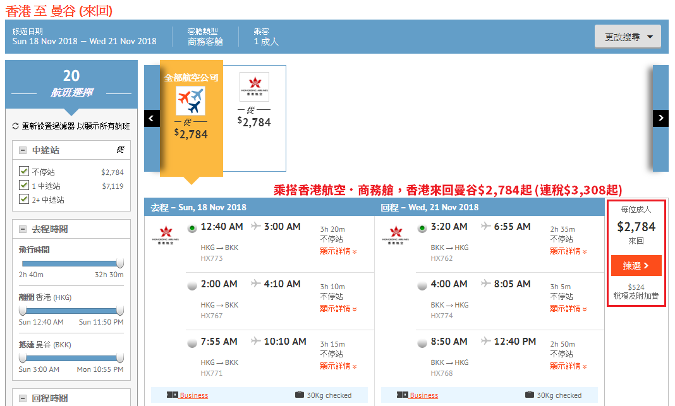This screenshot has width=675, height=406.
Task: Show details for return flight HX762
Action: pyautogui.click(x=569, y=251)
